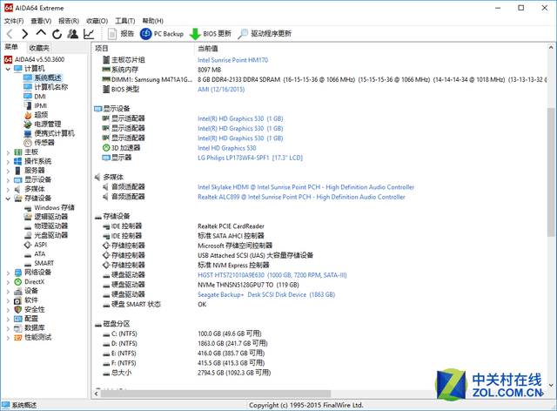Image resolution: width=557 pixels, height=411 pixels.
Task: Click the Back navigation arrow
Action: point(10,34)
